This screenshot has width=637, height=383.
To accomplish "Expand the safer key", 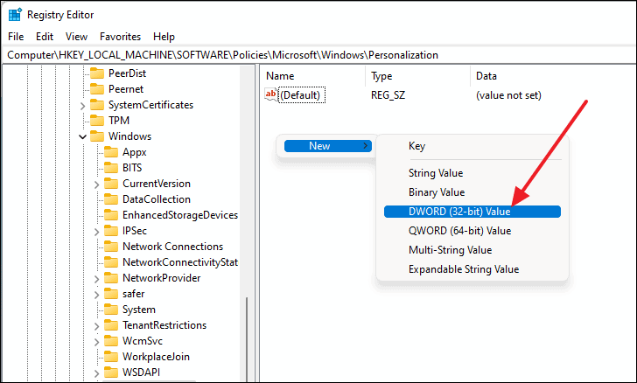I will point(96,295).
